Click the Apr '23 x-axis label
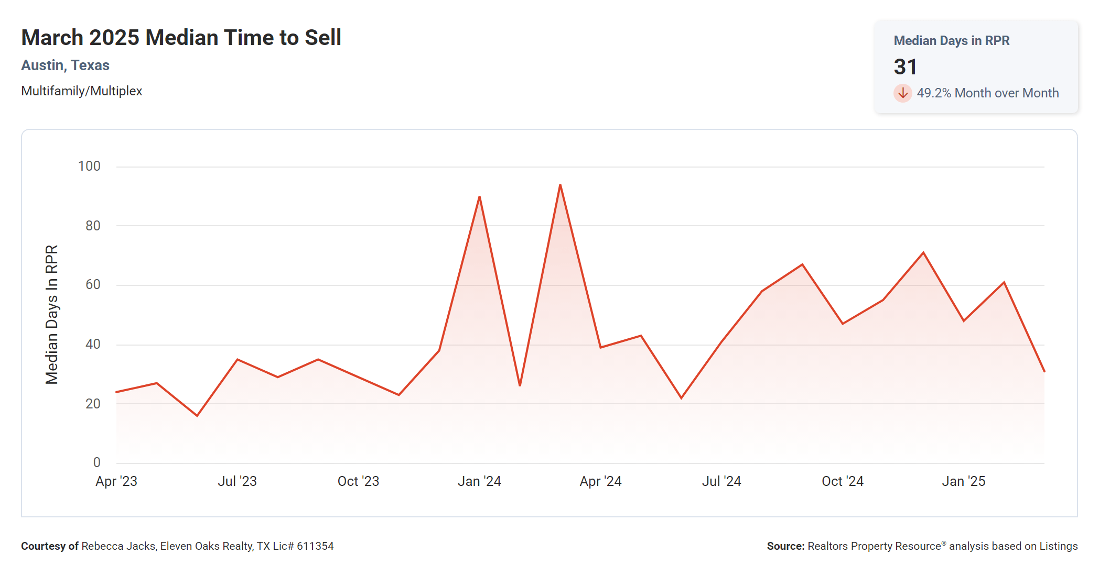 [x=116, y=481]
